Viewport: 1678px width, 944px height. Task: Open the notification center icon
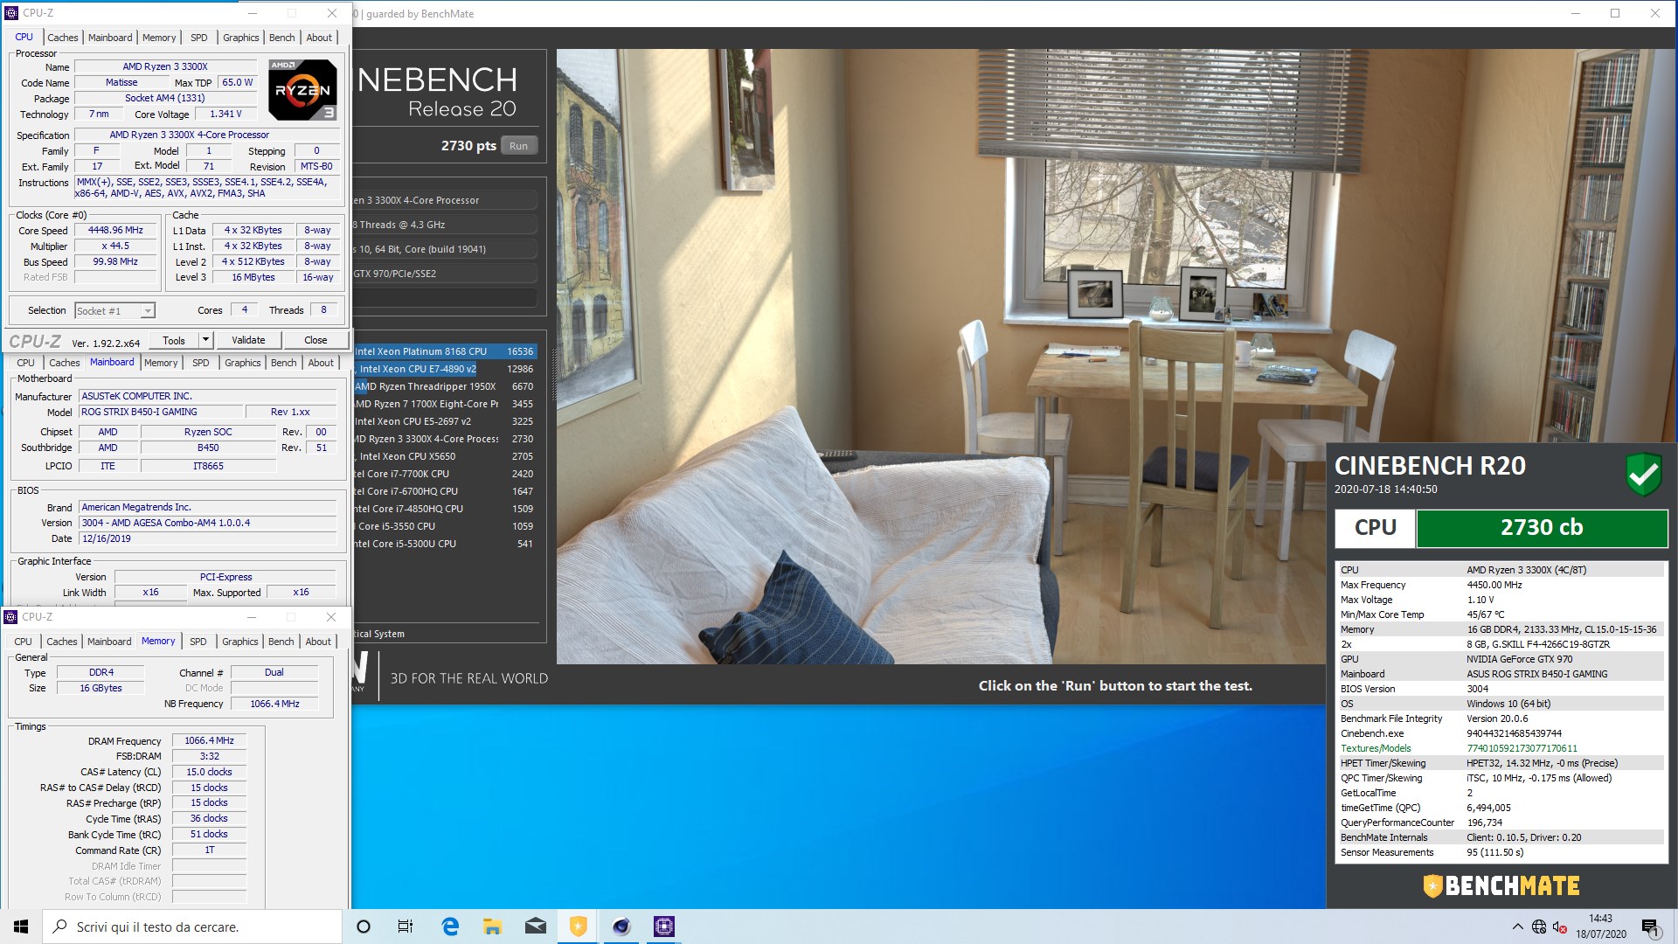[x=1650, y=927]
